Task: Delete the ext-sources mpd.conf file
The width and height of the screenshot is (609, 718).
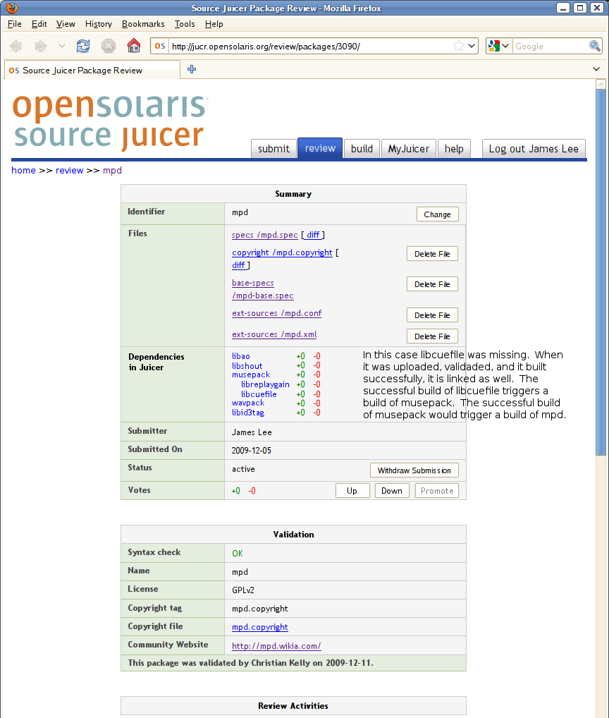Action: tap(432, 315)
